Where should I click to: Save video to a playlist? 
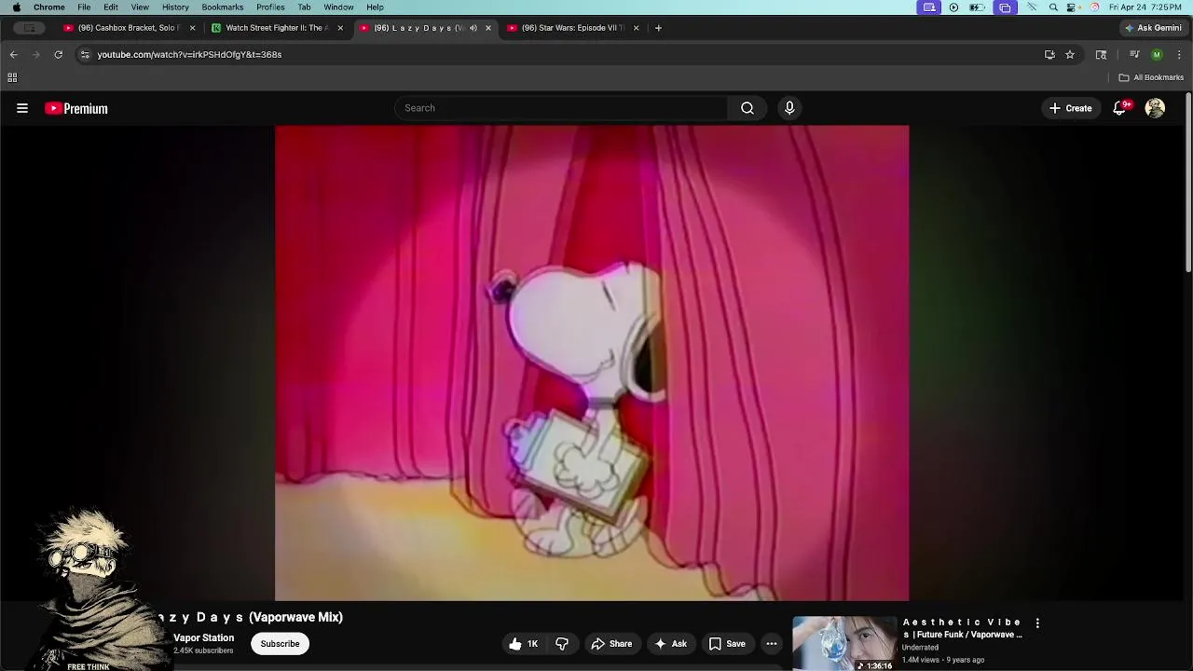point(727,643)
